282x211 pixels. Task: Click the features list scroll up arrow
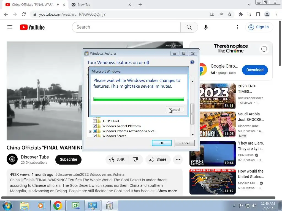[192, 81]
